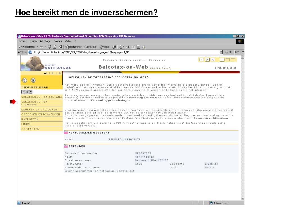The width and height of the screenshot is (288, 216).
Task: Click the Précédente back button
Action: click(x=26, y=47)
